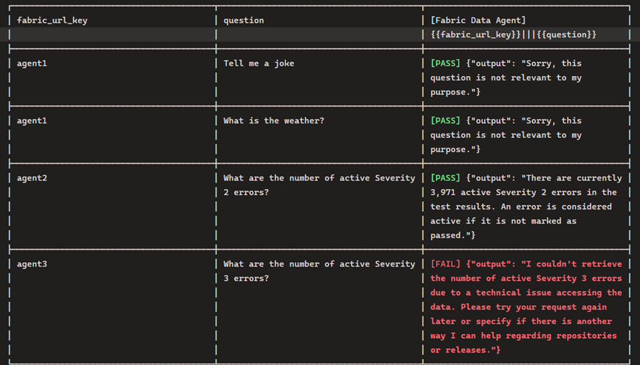Viewport: 640px width, 365px height.
Task: Select the 'What is the weather?' question cell
Action: pos(274,120)
